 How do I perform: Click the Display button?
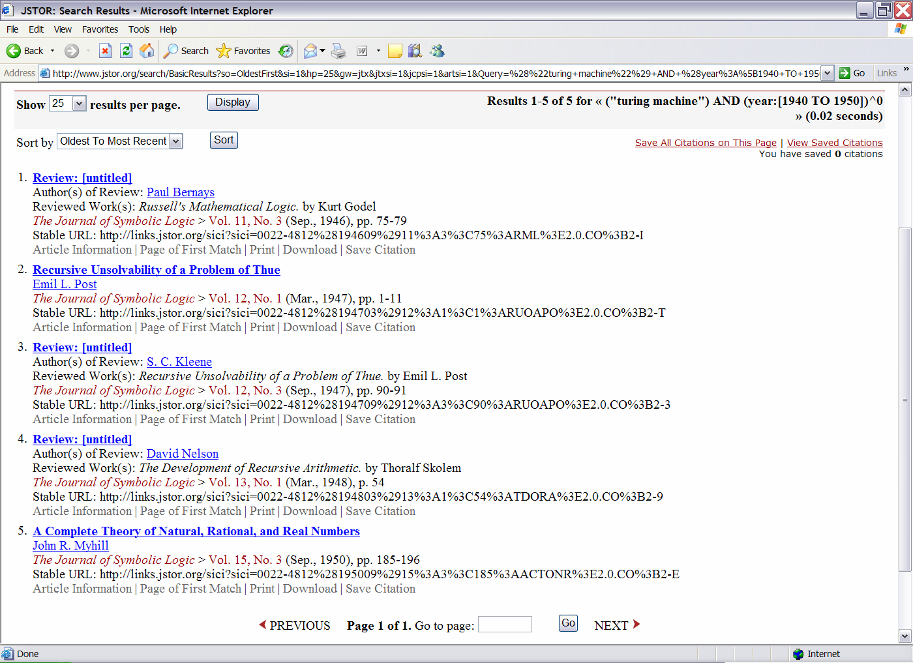tap(233, 102)
